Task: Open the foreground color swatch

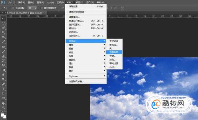Action: (2, 115)
